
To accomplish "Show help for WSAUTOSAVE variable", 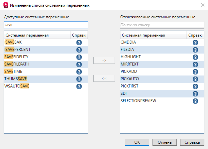I will click(x=79, y=86).
